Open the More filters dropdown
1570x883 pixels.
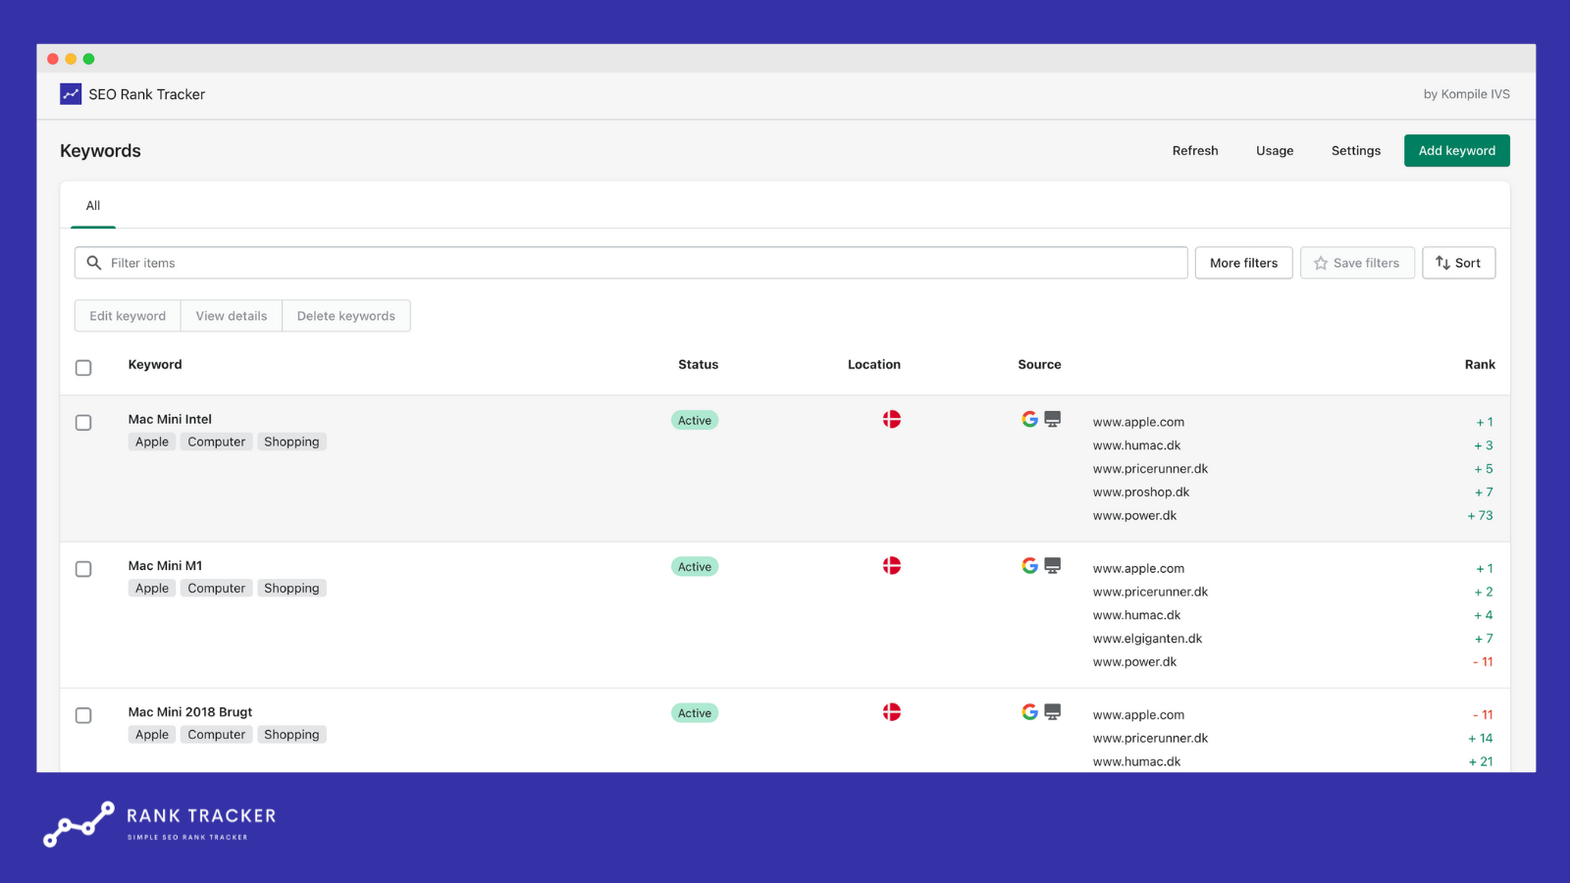[x=1243, y=263]
